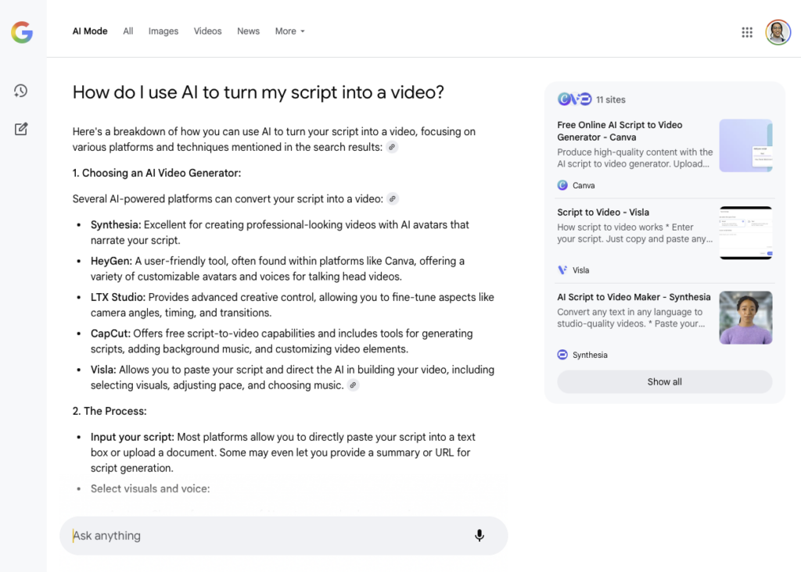Activate voice search microphone

(480, 535)
